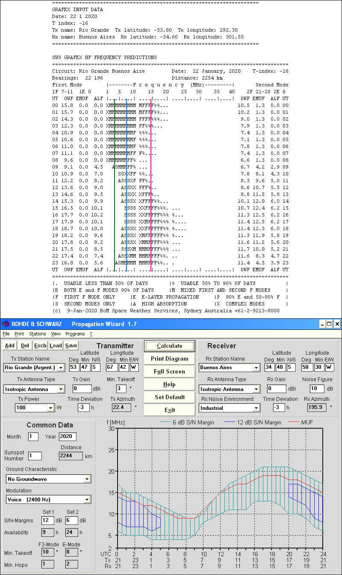The height and width of the screenshot is (575, 342).
Task: Open the View menu
Action: (56, 334)
